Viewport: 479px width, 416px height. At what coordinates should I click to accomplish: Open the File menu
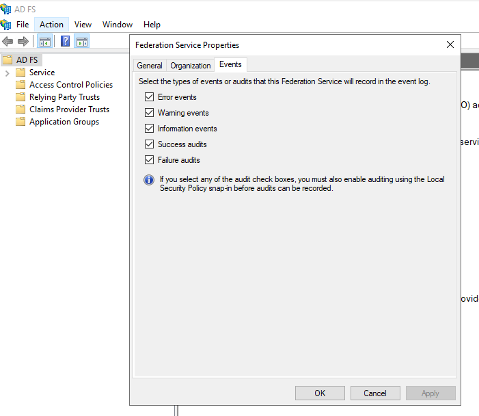23,25
